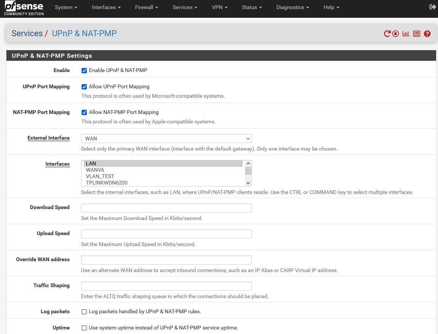Open the VPN menu
Image resolution: width=438 pixels, height=334 pixels.
(219, 7)
